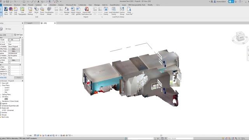This screenshot has height=140, width=249.
Task: Click Edit button for Graphic Display Options
Action: click(14, 51)
